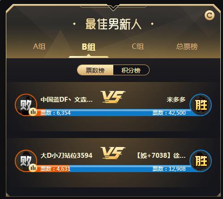Viewport: 223px width, 199px height.
Task: Switch to A组 tab
Action: [39, 47]
